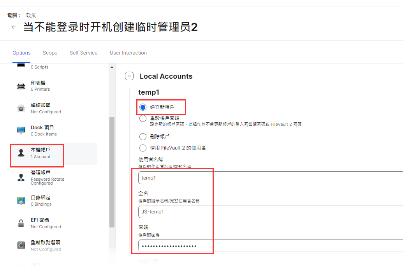Pick 停用 FileVault 2 的使用者 radio option
Viewport: 403px width, 266px height.
pyautogui.click(x=143, y=148)
